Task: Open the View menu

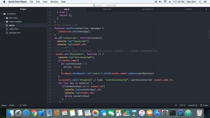Action: click(x=45, y=2)
